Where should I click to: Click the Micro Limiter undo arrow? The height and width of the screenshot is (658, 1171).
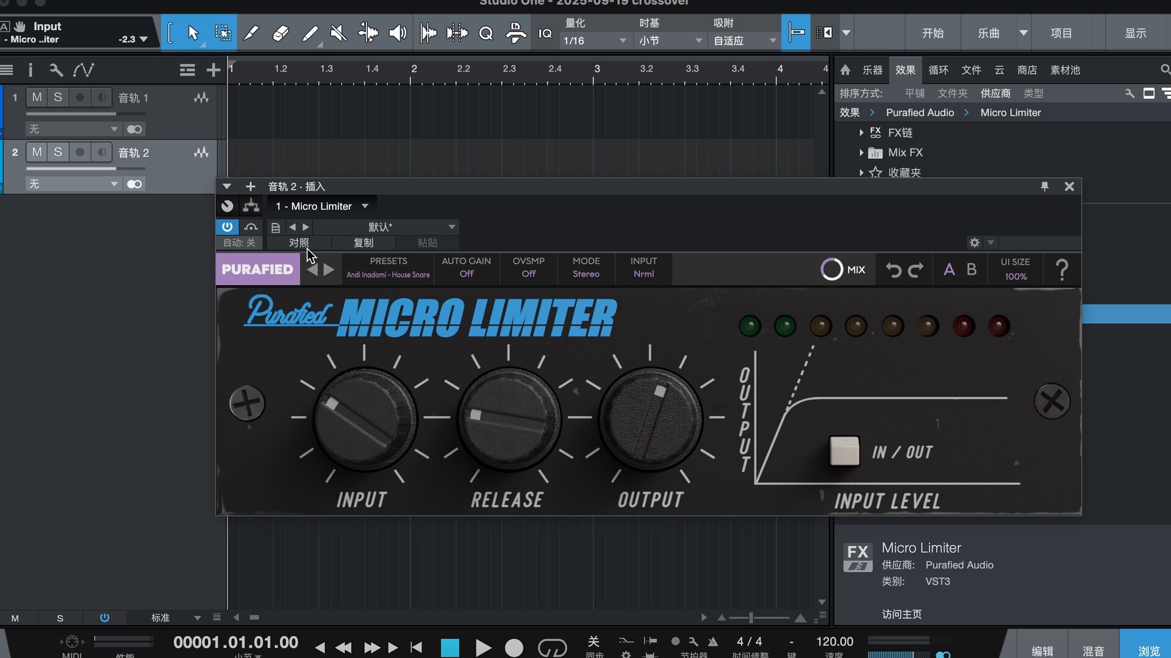[x=893, y=269]
